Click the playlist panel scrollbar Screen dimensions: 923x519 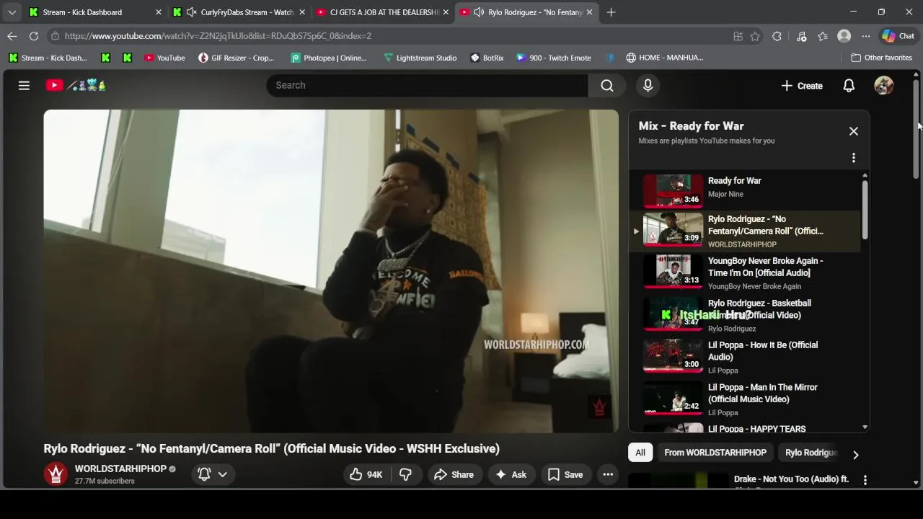click(865, 209)
